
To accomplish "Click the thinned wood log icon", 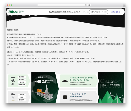I will point(13,94).
